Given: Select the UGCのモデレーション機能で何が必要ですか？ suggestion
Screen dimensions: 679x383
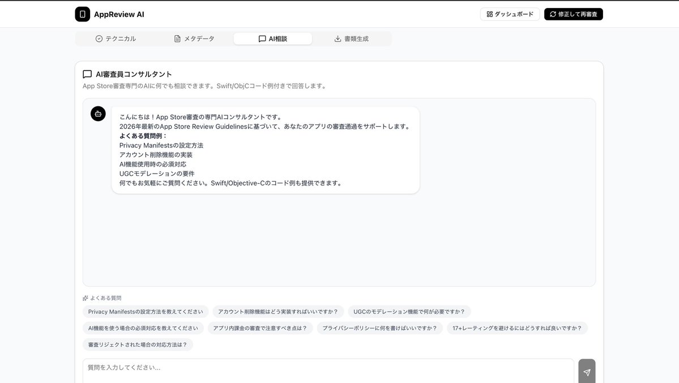Looking at the screenshot, I should (x=409, y=312).
